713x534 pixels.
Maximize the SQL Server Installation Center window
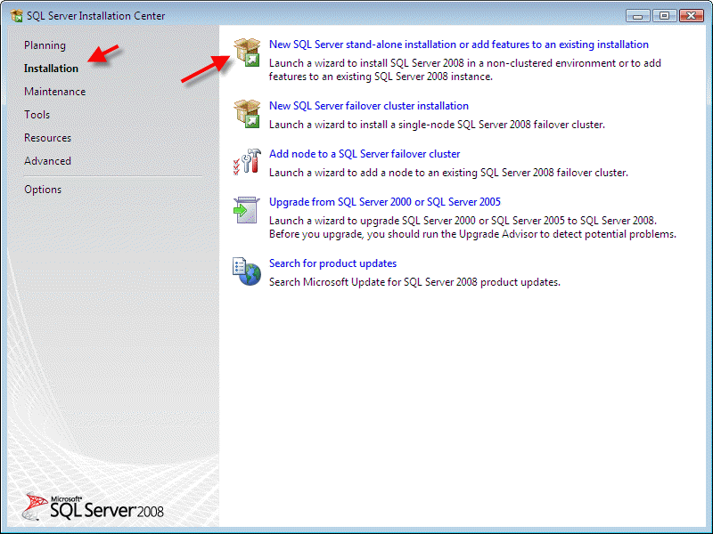pos(664,16)
